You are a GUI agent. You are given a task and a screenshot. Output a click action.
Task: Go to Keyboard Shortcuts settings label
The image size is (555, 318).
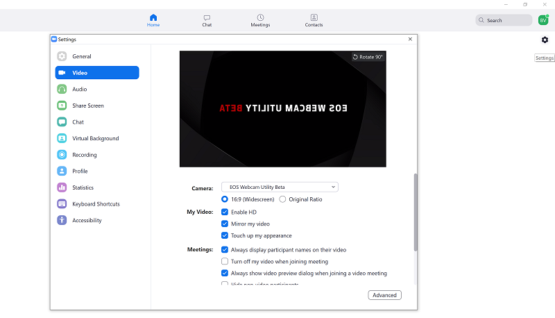point(96,204)
